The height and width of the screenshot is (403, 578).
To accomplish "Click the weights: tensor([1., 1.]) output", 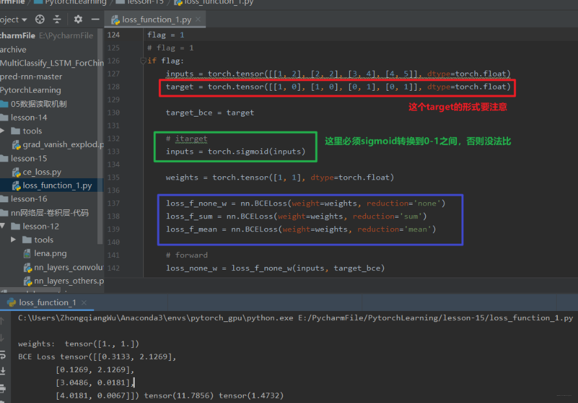I will pos(78,344).
